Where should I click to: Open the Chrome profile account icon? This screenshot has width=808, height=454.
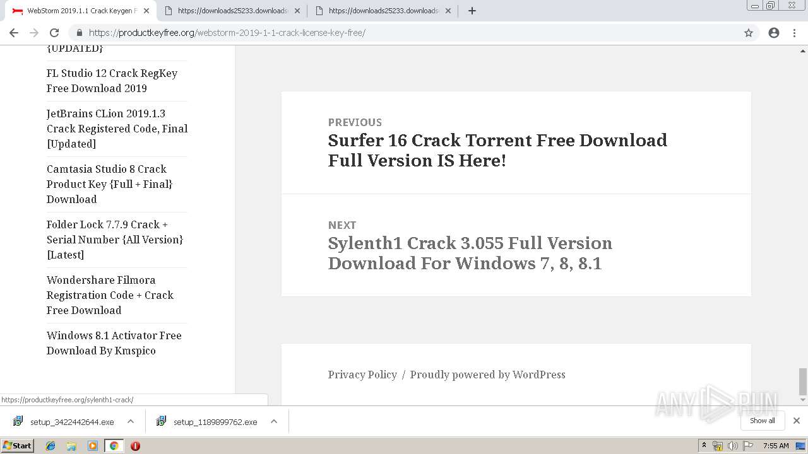pyautogui.click(x=774, y=33)
